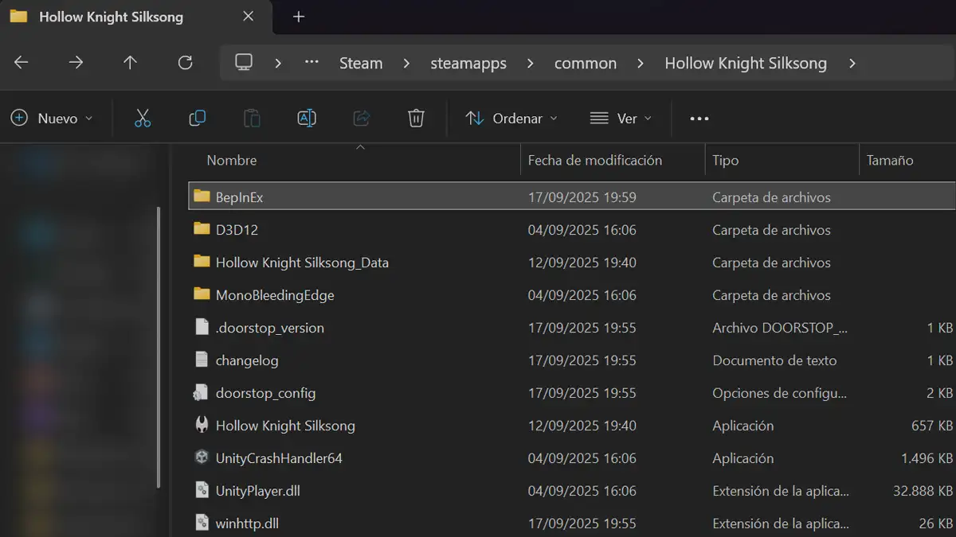Click the D3D12 folder name
Viewport: 956px width, 537px height.
[x=237, y=230]
